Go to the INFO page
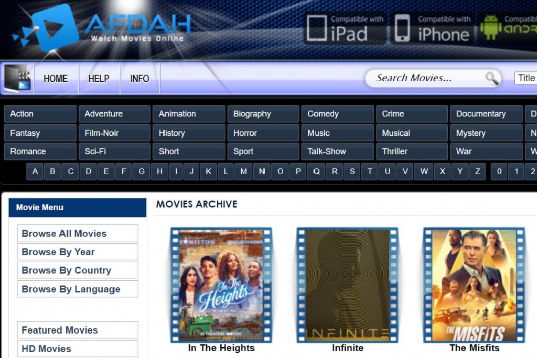The width and height of the screenshot is (537, 358). (139, 79)
